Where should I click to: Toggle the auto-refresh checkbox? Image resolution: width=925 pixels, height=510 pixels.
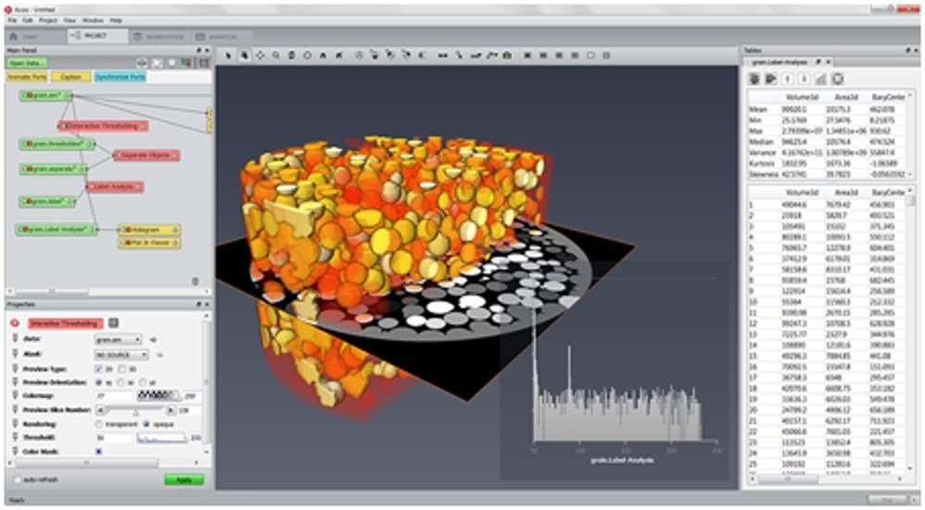19,480
